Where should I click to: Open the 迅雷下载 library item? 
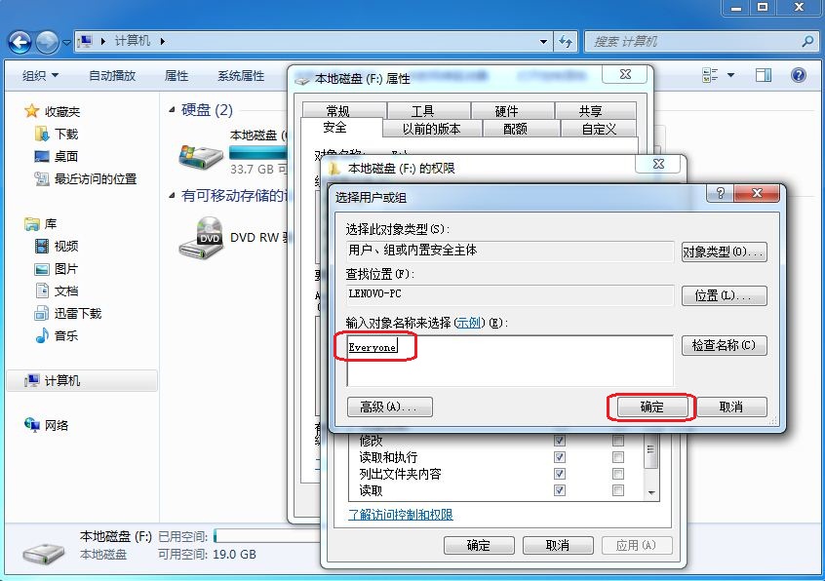77,313
